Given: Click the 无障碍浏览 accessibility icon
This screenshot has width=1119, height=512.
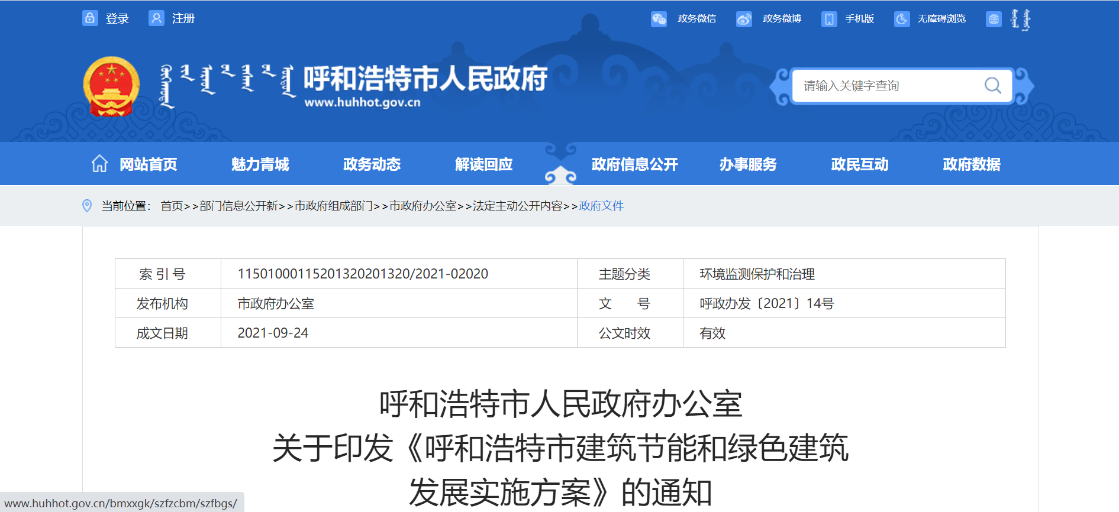Looking at the screenshot, I should pos(901,19).
